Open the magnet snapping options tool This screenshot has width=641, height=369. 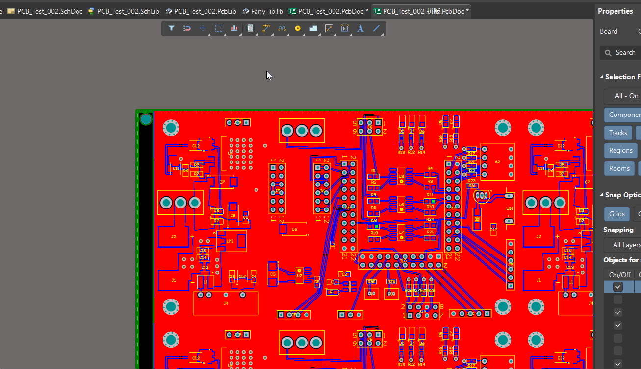(x=187, y=28)
